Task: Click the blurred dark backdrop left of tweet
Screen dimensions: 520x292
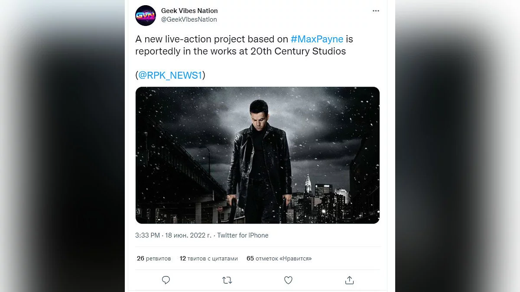Action: 61,147
